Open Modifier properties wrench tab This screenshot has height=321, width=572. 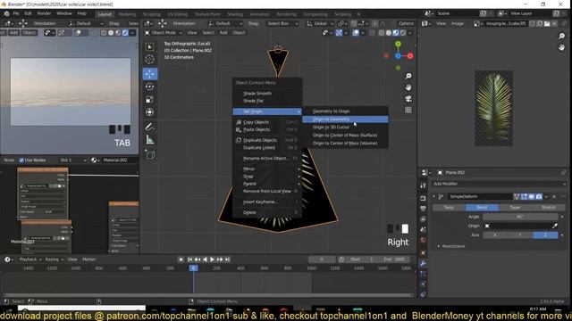(423, 263)
